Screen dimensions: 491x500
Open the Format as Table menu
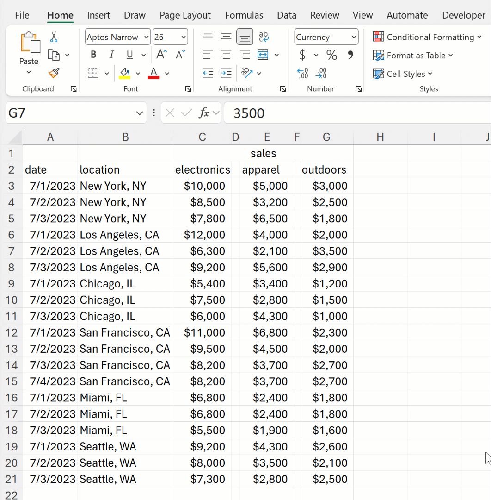[x=413, y=56]
